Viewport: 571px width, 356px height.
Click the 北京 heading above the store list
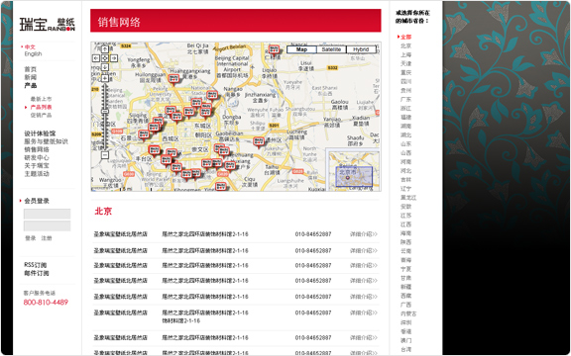coord(103,211)
